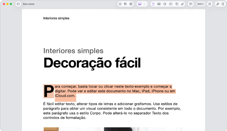This screenshot has width=227, height=131.
Task: Insert a text box
Action: [171, 4]
